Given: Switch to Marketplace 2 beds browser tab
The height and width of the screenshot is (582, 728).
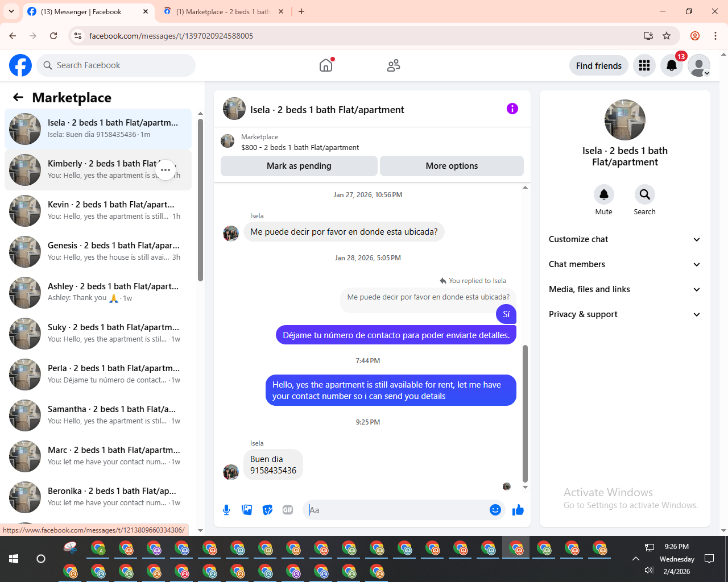Looking at the screenshot, I should (x=223, y=11).
